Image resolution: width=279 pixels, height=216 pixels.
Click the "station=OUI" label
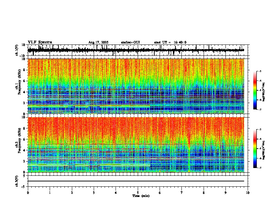tap(130, 42)
